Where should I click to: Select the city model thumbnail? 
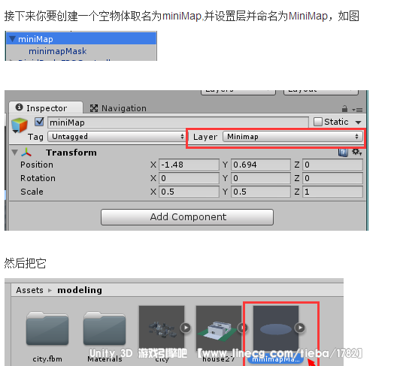[x=162, y=328]
